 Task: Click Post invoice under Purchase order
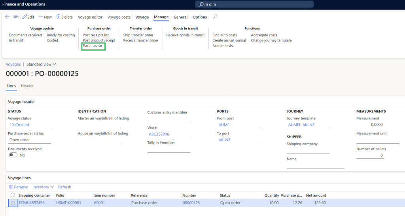92,46
